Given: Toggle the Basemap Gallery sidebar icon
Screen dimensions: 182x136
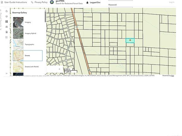Looking at the screenshot, I should [x=7, y=21].
